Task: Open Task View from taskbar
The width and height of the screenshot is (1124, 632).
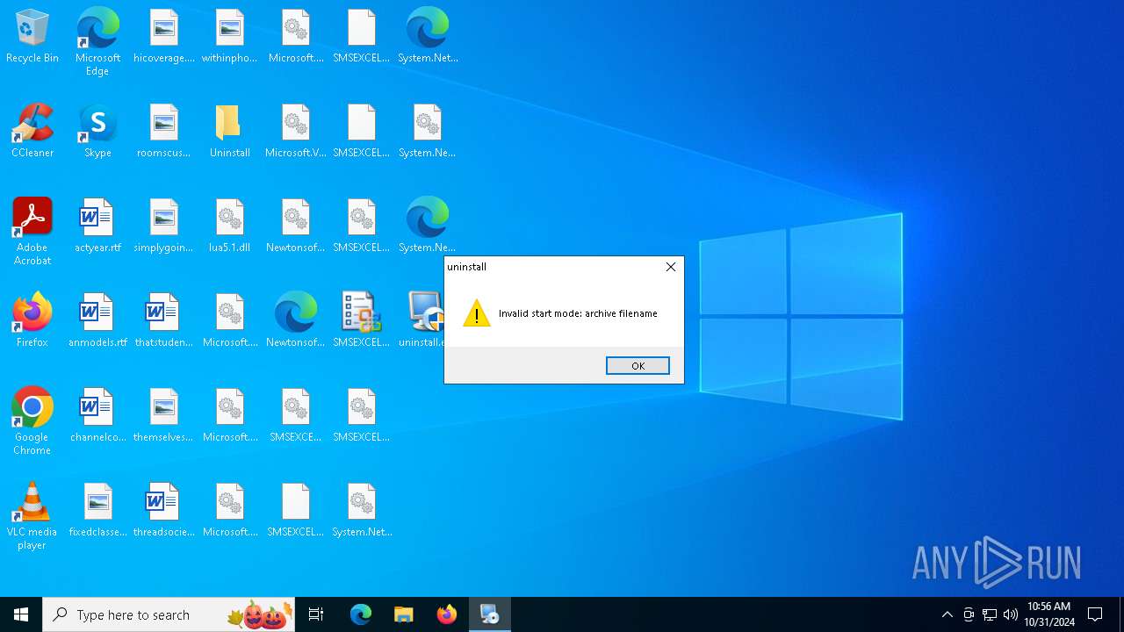Action: [316, 614]
